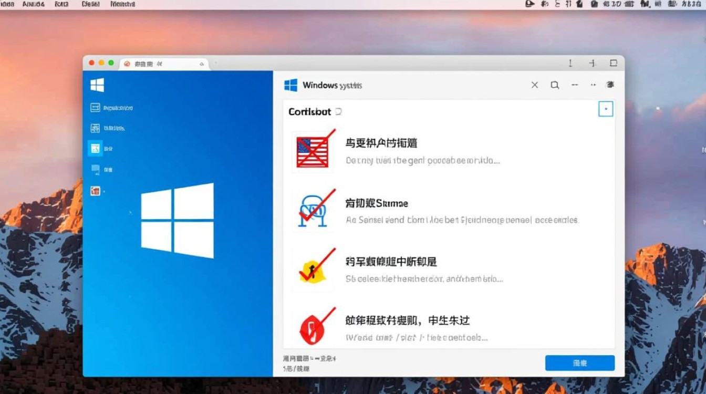Expand the dotted options control in the header

[593, 85]
